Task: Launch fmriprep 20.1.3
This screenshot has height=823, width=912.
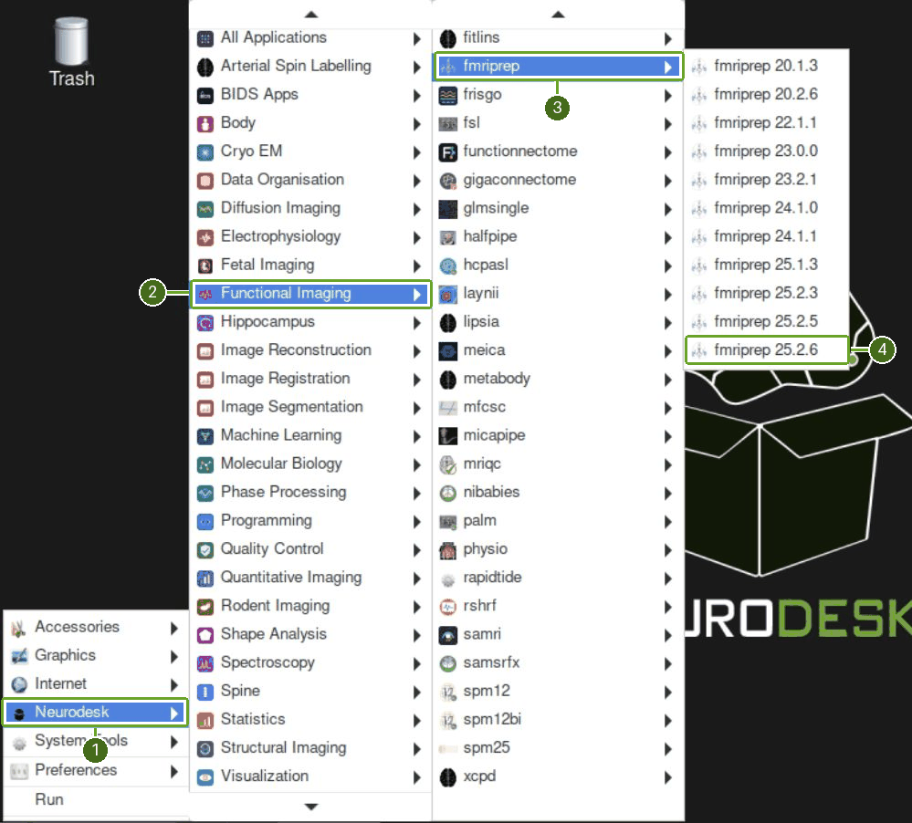Action: coord(767,66)
